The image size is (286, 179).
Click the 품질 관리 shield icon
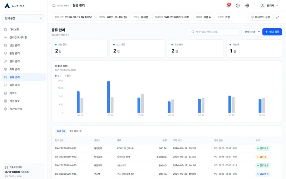[6, 53]
